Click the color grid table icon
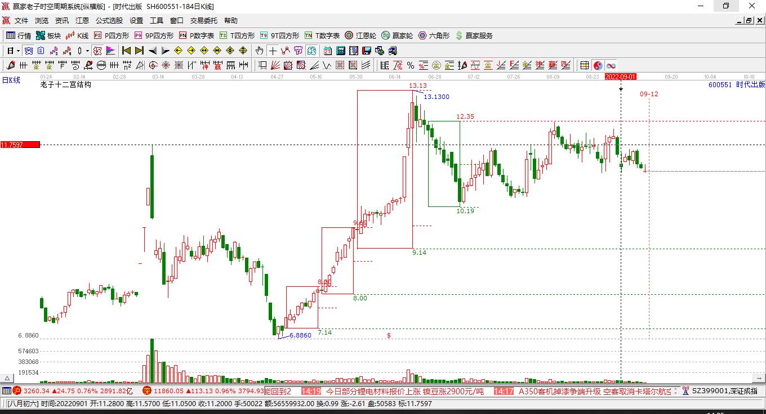The width and height of the screenshot is (766, 414). [585, 65]
